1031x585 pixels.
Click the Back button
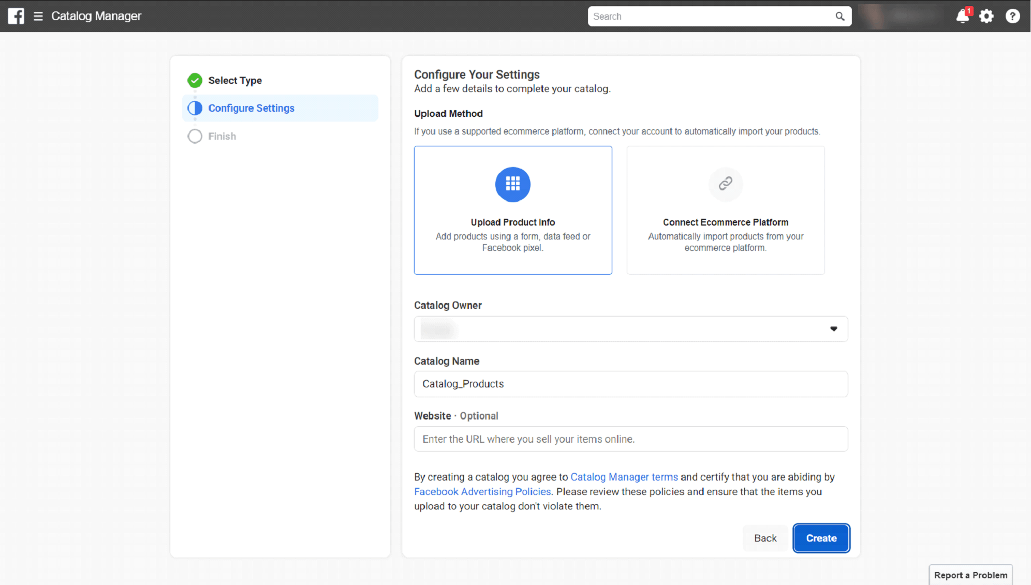[x=765, y=538]
